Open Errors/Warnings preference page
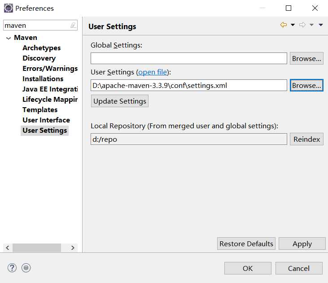The image size is (328, 283). point(50,69)
